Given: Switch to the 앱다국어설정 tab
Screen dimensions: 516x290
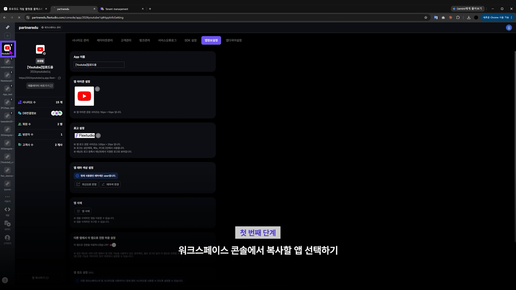Looking at the screenshot, I should pos(234,40).
